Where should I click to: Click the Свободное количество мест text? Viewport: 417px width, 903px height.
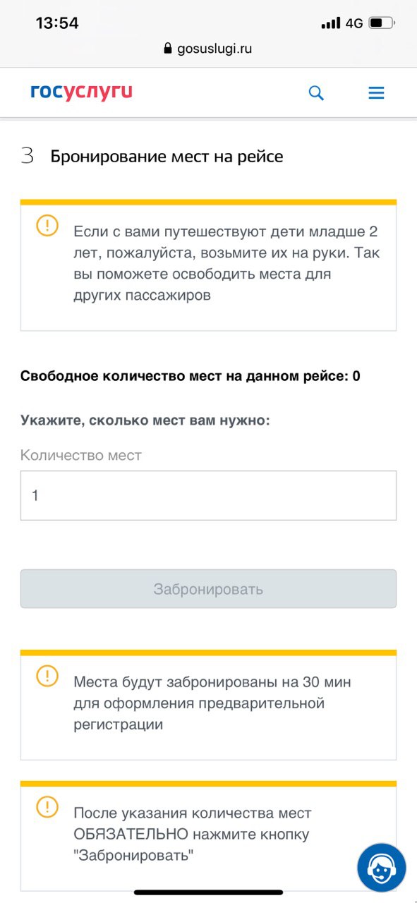pos(191,376)
